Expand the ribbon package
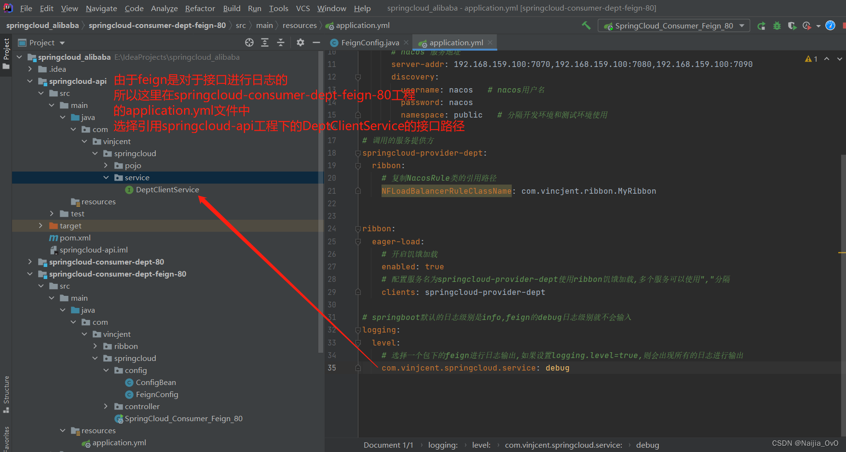 [95, 346]
